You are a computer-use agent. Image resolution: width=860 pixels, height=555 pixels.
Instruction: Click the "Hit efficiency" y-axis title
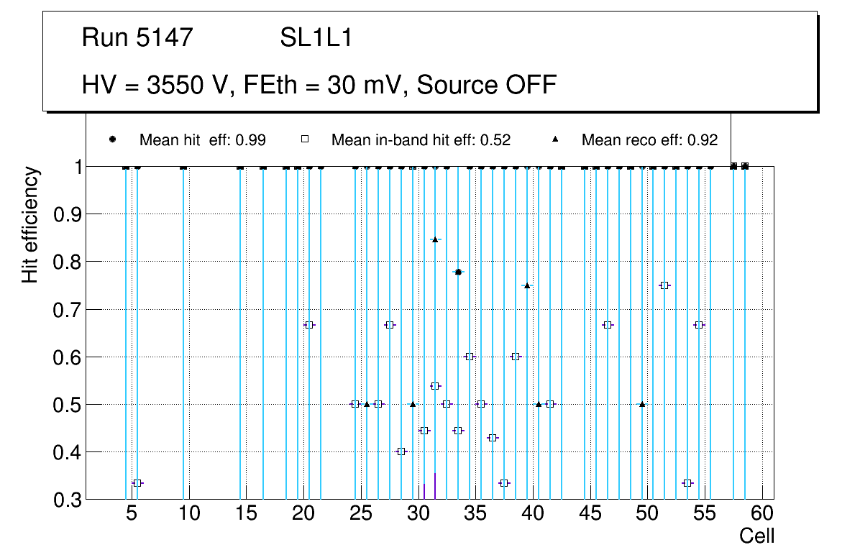30,225
